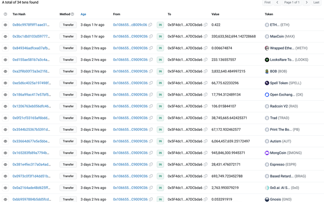Screen dimensions: 324x202
Task: Preview transaction 0xd155ae581b7a3c4a via eye icon
Action: click(5, 60)
